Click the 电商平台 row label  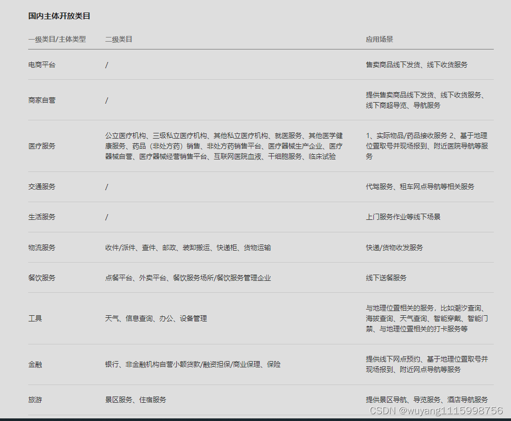(42, 65)
